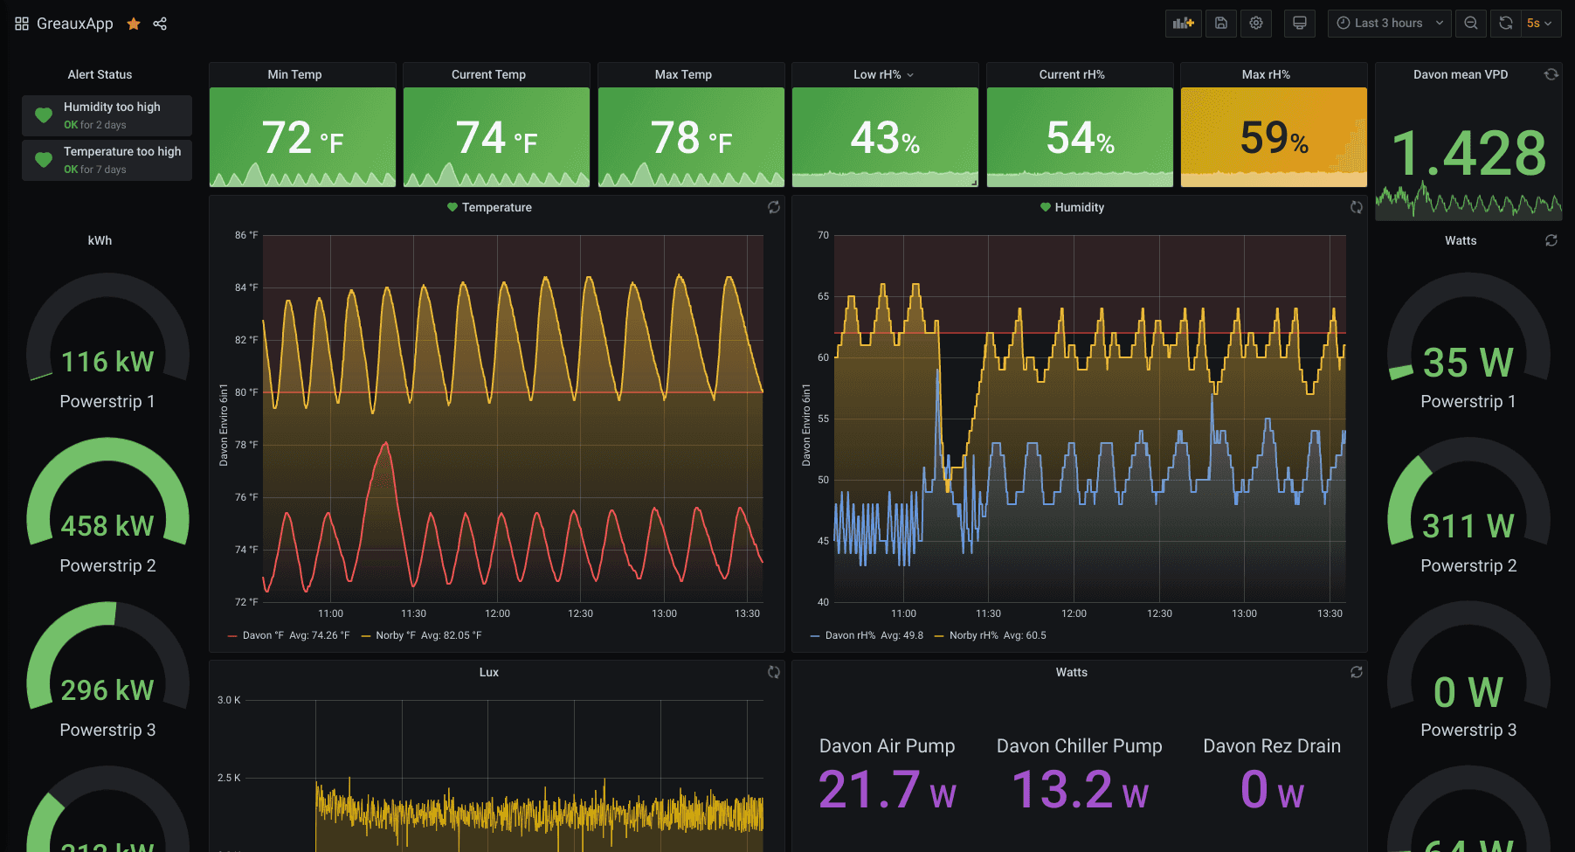This screenshot has height=852, width=1575.
Task: Refresh the dashboard now
Action: tap(1506, 24)
